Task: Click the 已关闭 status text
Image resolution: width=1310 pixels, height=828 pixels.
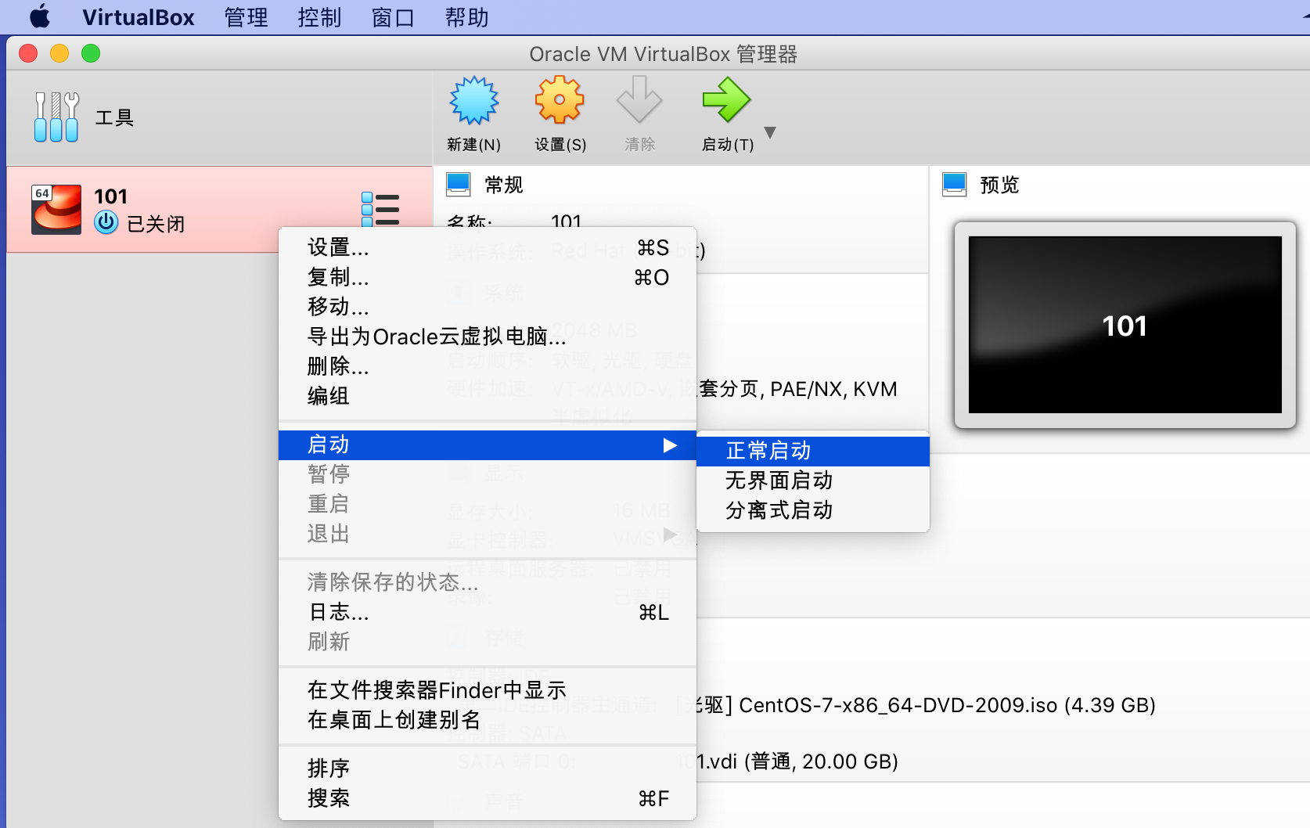Action: pyautogui.click(x=156, y=224)
